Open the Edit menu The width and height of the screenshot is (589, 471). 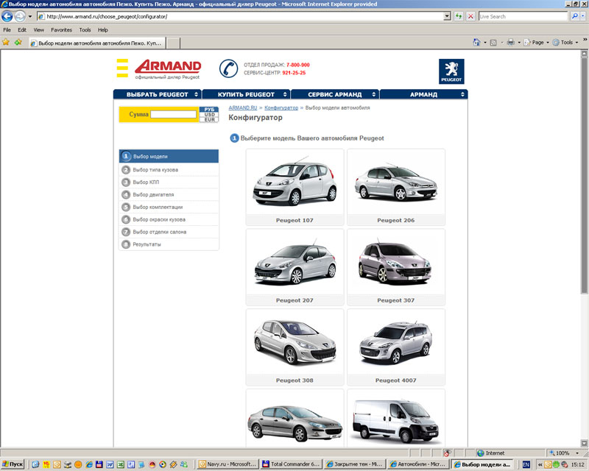[x=22, y=29]
